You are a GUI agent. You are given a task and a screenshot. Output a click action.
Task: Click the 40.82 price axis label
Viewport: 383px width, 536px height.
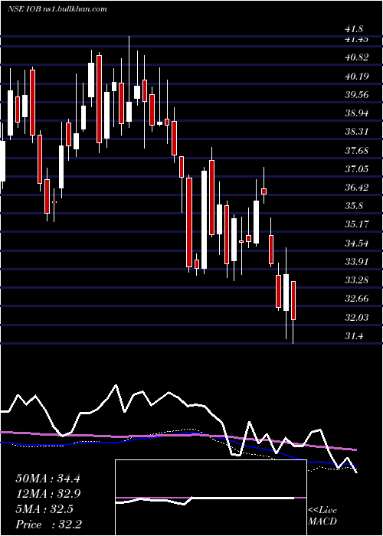point(357,57)
